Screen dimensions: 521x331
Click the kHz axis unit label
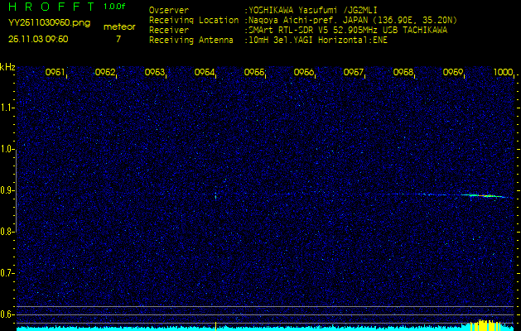pyautogui.click(x=7, y=66)
